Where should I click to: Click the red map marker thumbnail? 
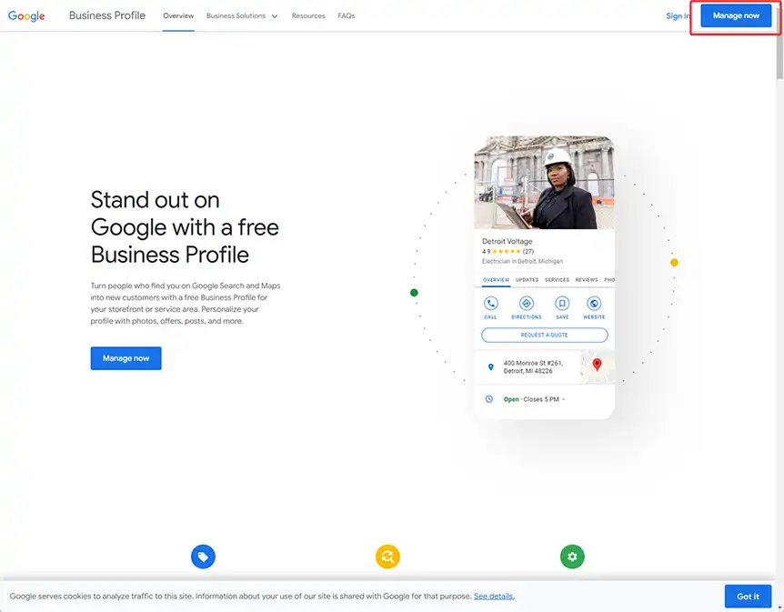point(597,366)
